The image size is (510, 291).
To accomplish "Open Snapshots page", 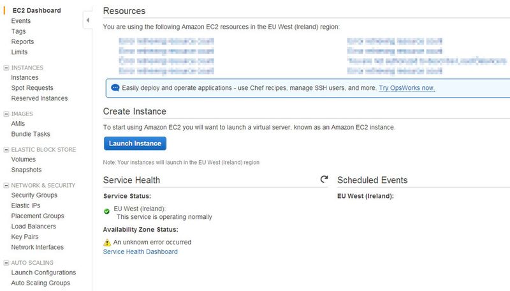I will coord(26,170).
